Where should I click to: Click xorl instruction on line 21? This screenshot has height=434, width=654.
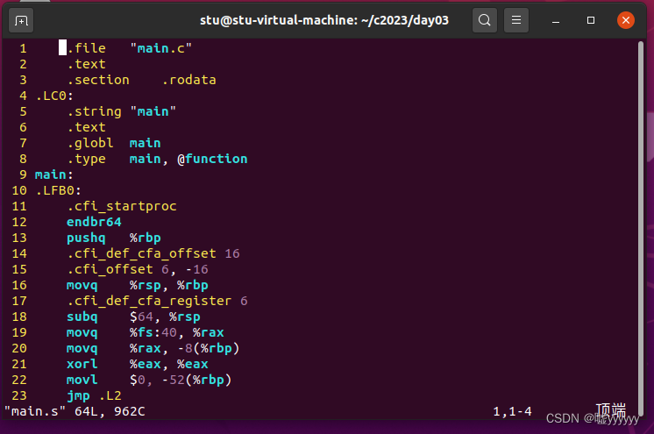coord(82,364)
